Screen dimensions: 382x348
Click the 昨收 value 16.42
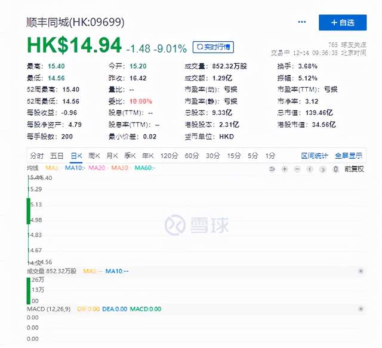click(x=138, y=78)
